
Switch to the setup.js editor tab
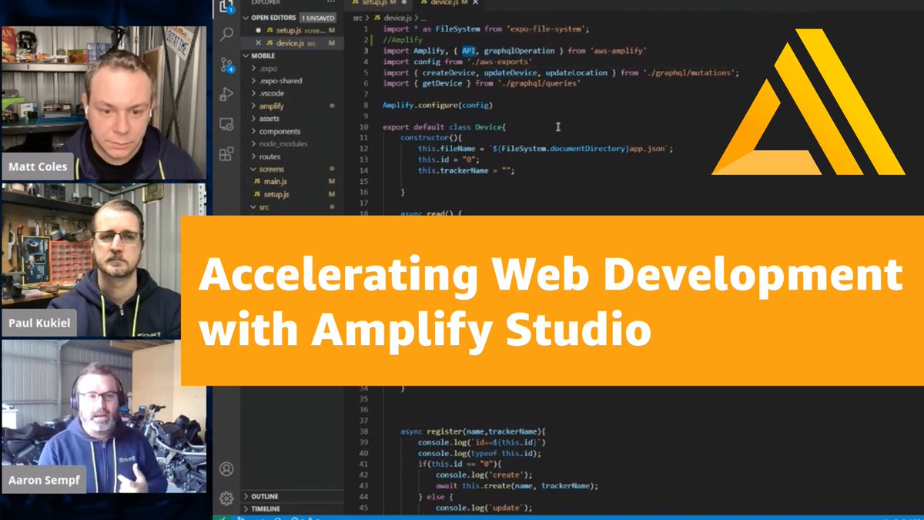tap(379, 3)
